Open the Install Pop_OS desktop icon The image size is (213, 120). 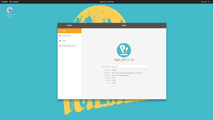tap(10, 12)
